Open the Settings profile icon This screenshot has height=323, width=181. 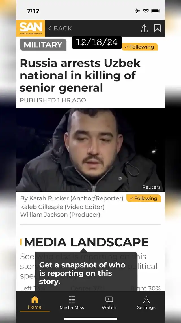(146, 300)
